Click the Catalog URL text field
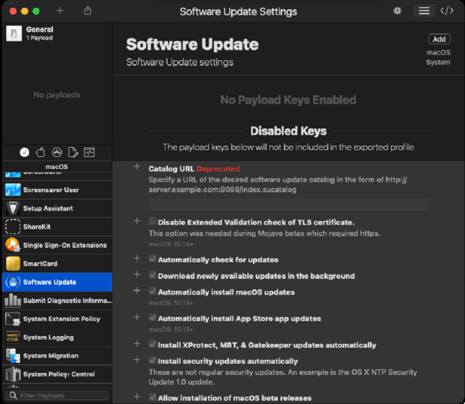This screenshot has height=404, width=465. click(x=288, y=204)
